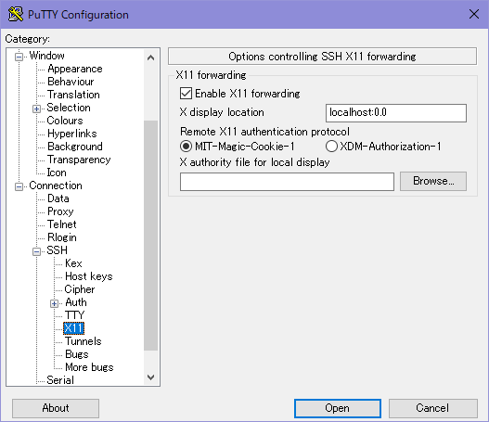
Task: Open the Hyperlinks category
Action: (x=72, y=134)
